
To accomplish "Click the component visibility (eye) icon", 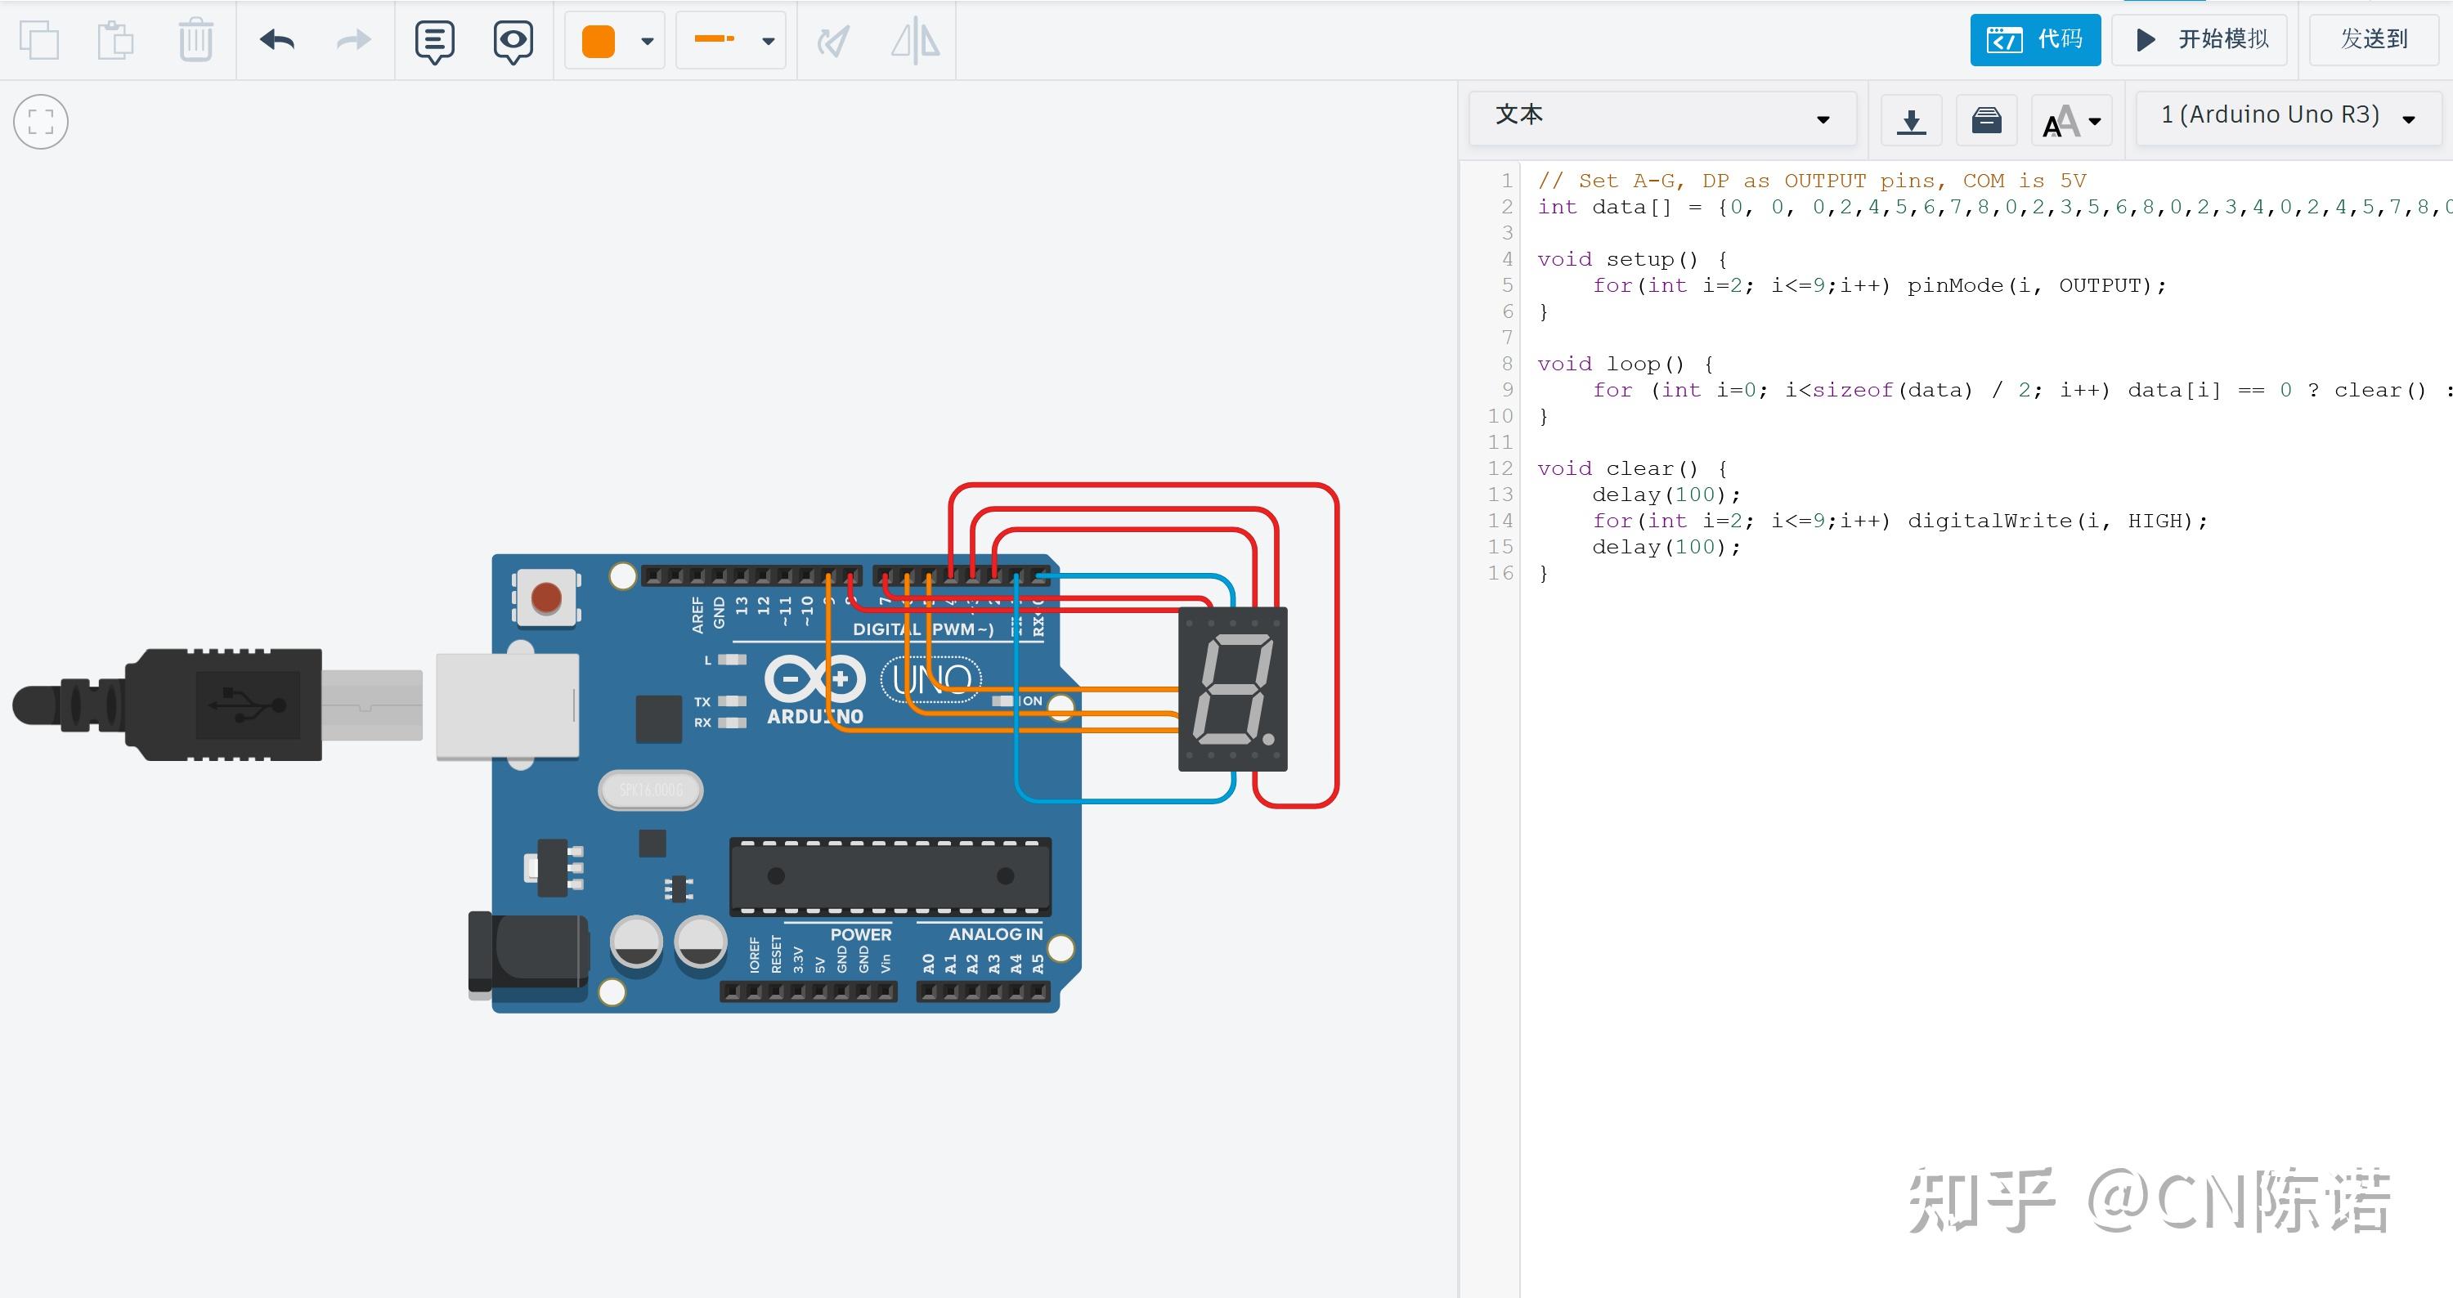I will tap(513, 40).
